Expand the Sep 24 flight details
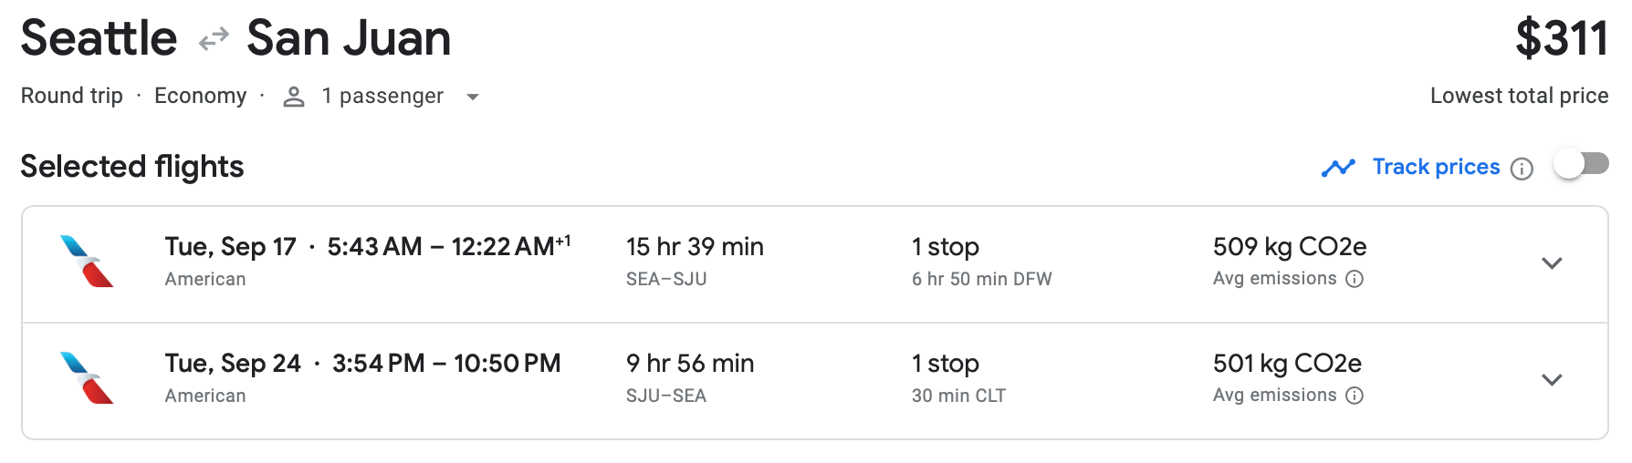Viewport: 1632px width, 463px height. pos(1552,380)
